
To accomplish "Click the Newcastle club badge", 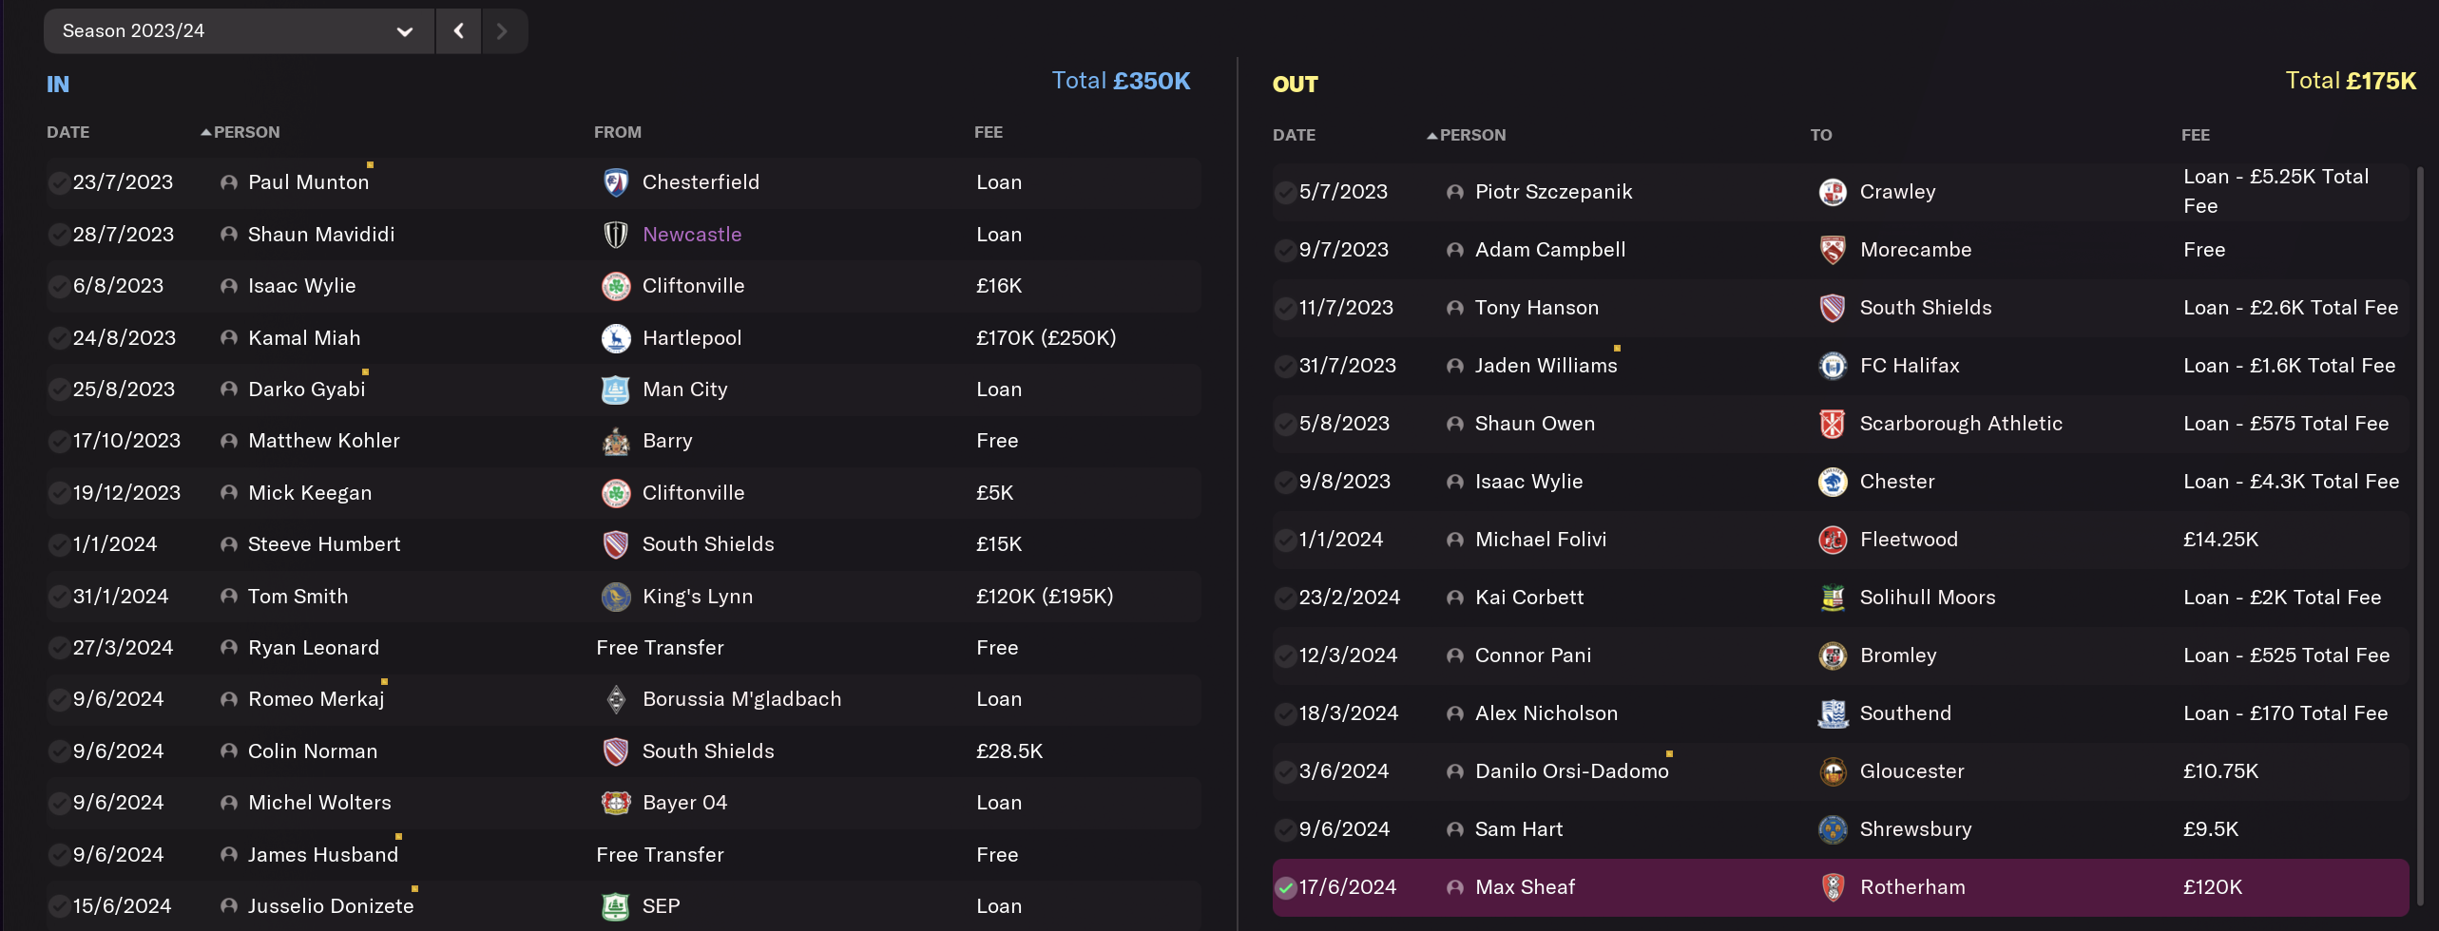I will (x=616, y=235).
